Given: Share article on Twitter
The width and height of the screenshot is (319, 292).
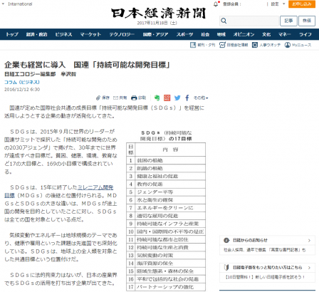Looking at the screenshot, I should (177, 98).
